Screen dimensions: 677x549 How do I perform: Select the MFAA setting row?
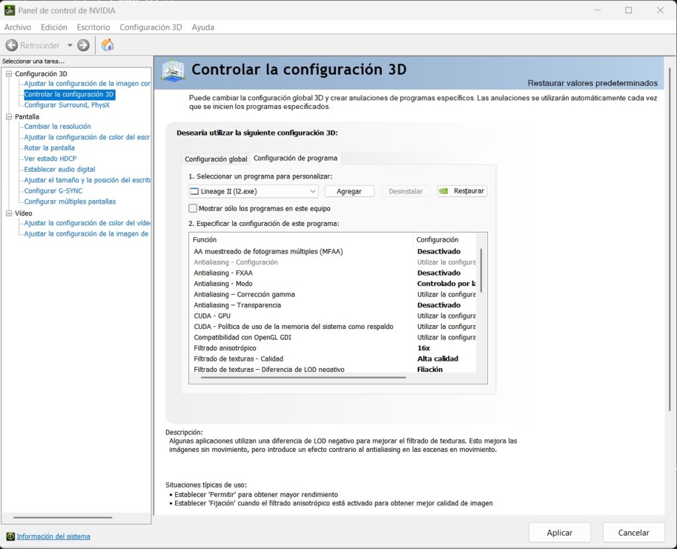[335, 251]
